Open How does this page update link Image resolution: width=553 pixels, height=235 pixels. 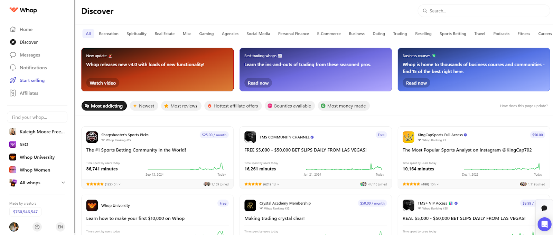click(x=524, y=106)
